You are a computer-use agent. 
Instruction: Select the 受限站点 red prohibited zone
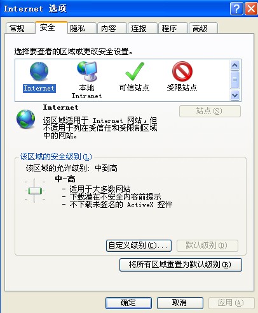click(182, 71)
